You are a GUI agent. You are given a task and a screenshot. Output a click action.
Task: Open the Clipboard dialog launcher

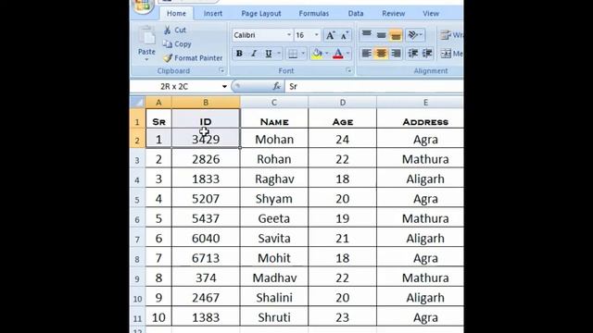click(221, 70)
